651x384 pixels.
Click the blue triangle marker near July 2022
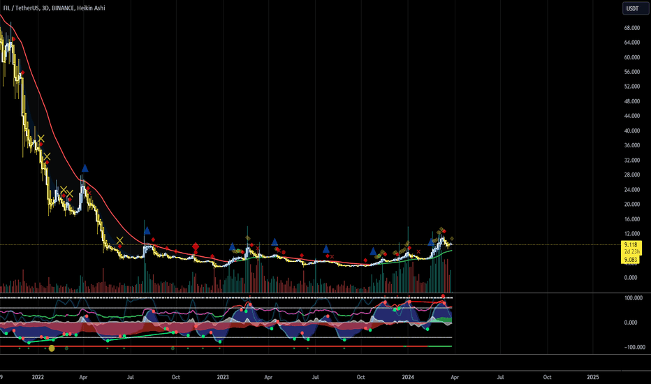(x=147, y=230)
